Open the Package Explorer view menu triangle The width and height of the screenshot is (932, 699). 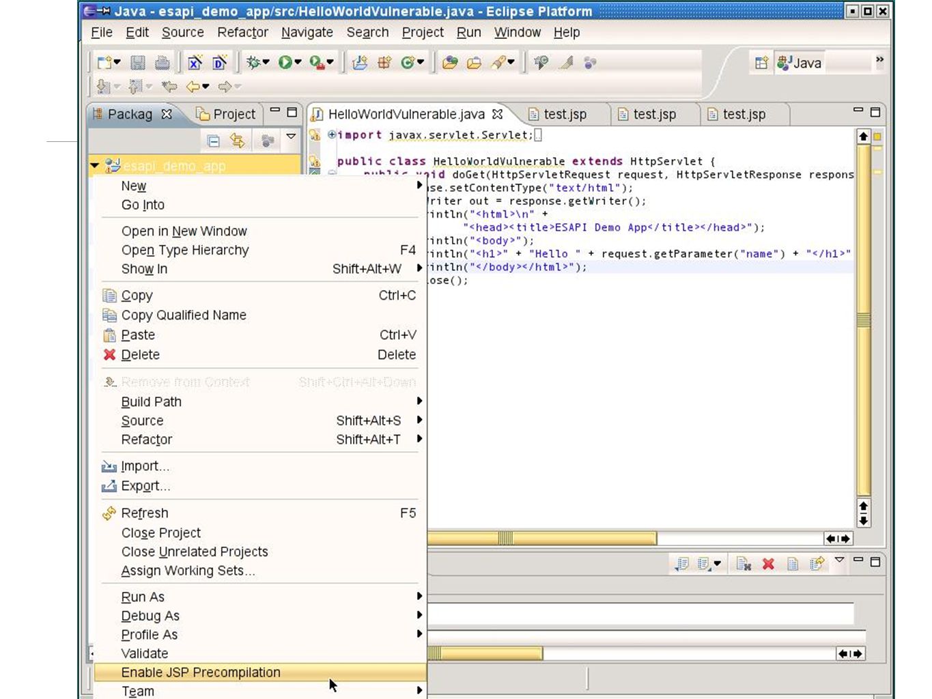click(x=291, y=137)
